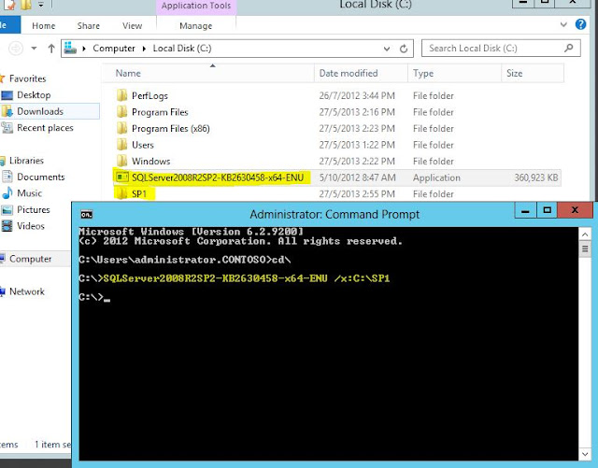Click Command Prompt scrollbar down arrow
598x468 pixels.
pyautogui.click(x=585, y=454)
